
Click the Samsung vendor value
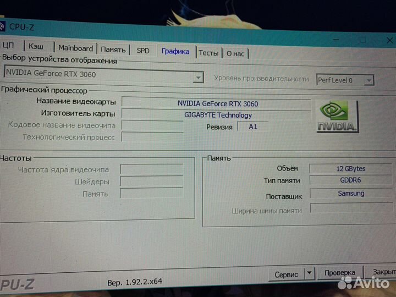pyautogui.click(x=351, y=193)
